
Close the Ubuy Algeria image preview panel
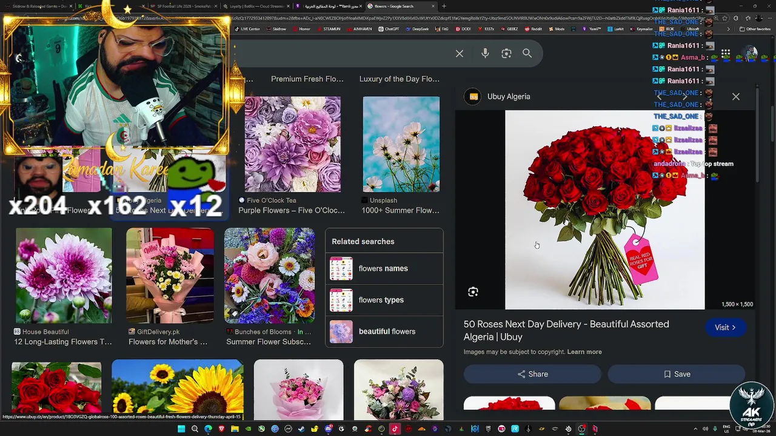pyautogui.click(x=736, y=96)
